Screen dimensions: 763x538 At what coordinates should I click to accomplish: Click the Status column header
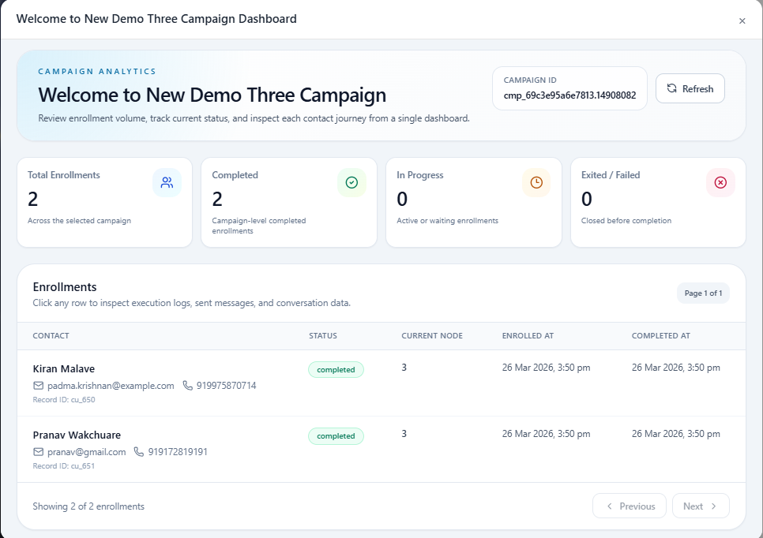(323, 336)
